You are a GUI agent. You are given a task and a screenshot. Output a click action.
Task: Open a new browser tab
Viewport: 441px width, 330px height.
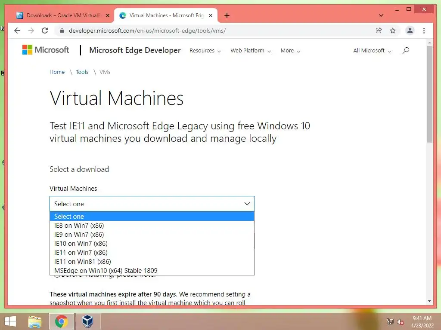(x=227, y=15)
